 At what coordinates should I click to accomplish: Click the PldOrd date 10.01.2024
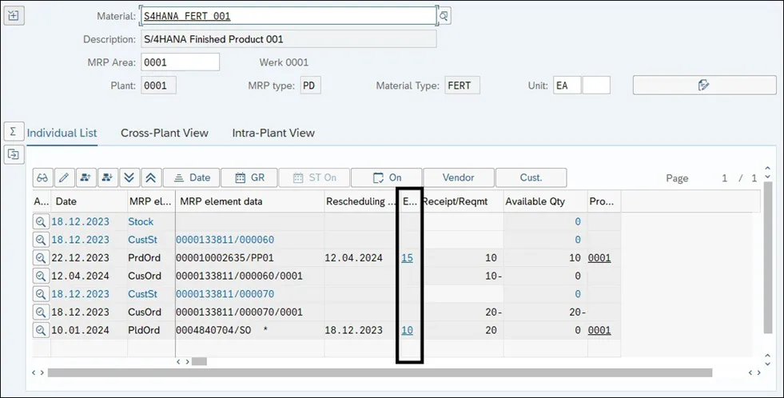80,330
